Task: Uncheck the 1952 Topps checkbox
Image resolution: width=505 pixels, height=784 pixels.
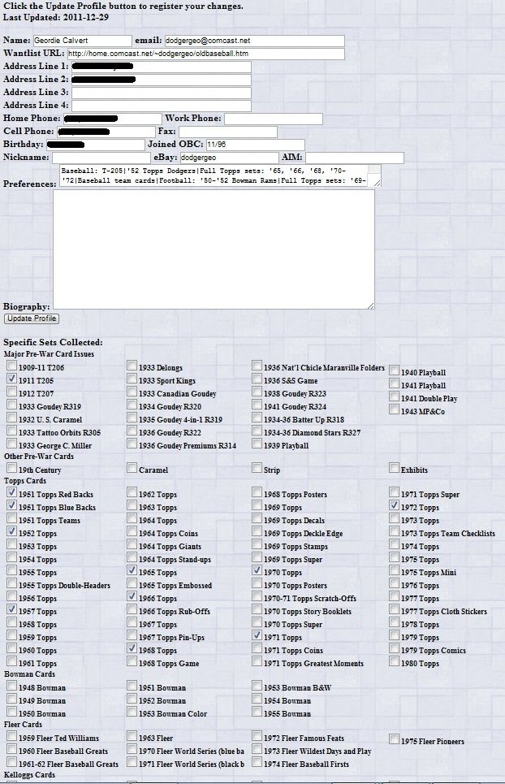Action: [11, 531]
